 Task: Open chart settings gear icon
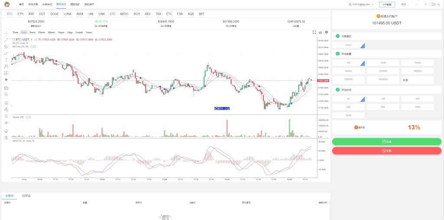pyautogui.click(x=326, y=32)
